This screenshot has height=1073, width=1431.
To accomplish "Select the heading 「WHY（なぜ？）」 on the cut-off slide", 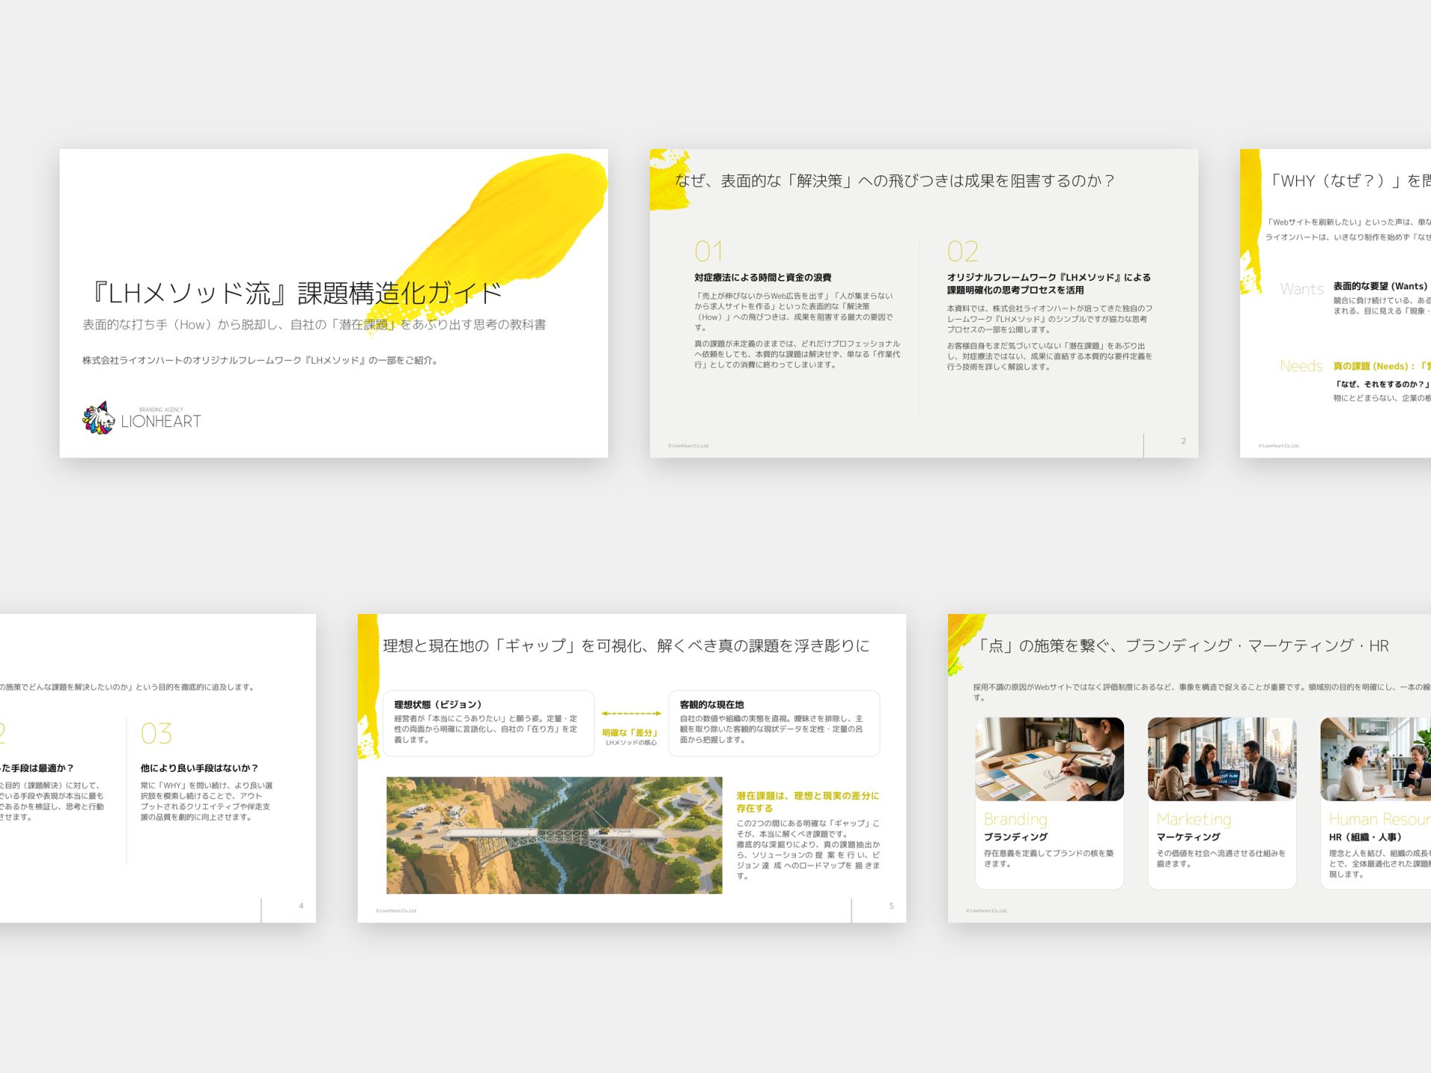I will click(x=1349, y=181).
